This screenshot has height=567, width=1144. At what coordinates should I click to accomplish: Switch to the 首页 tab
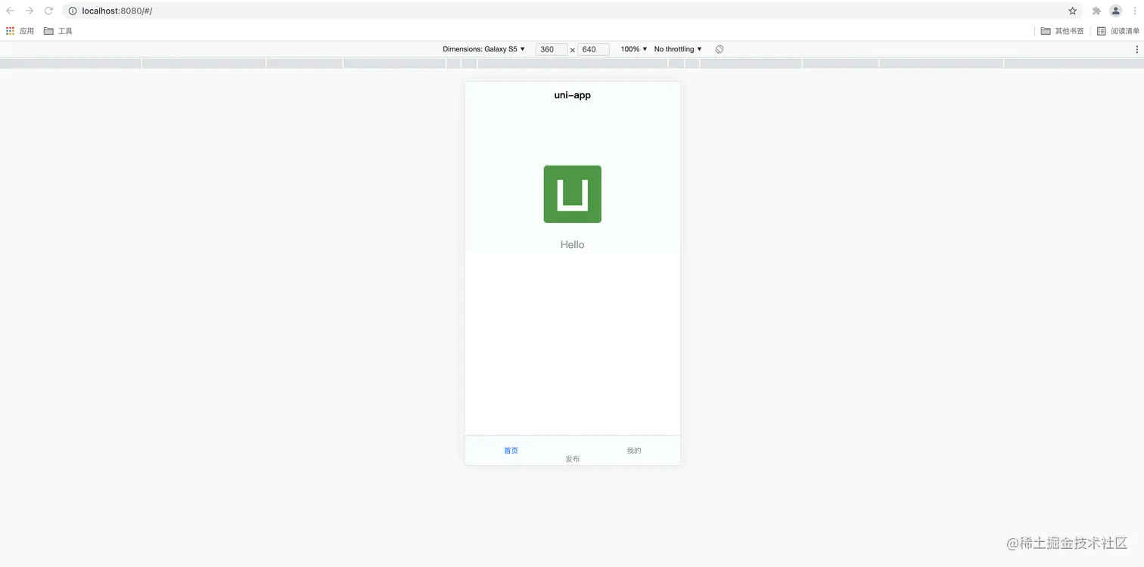(511, 451)
